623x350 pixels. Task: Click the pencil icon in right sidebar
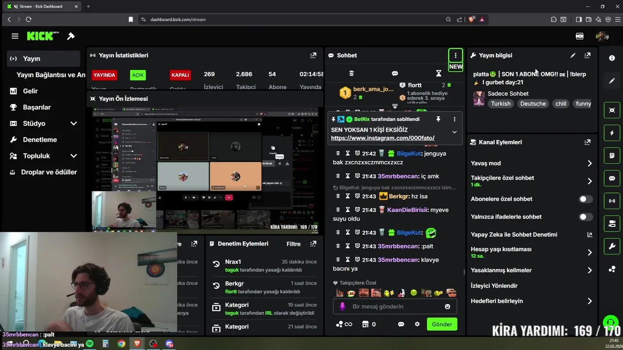612,81
